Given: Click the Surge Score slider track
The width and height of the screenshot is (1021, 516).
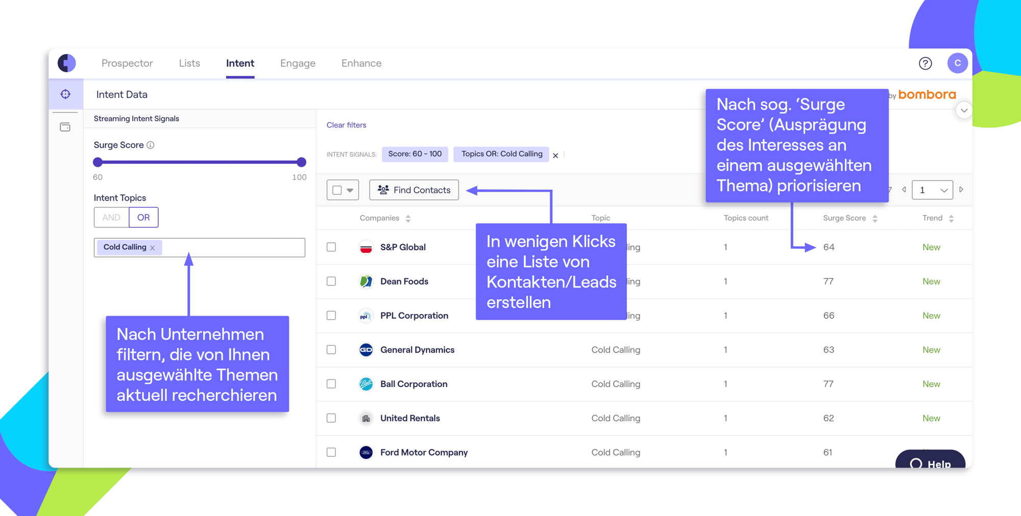Looking at the screenshot, I should (200, 162).
